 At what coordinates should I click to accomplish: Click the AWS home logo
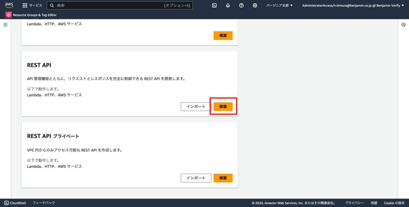click(x=9, y=5)
